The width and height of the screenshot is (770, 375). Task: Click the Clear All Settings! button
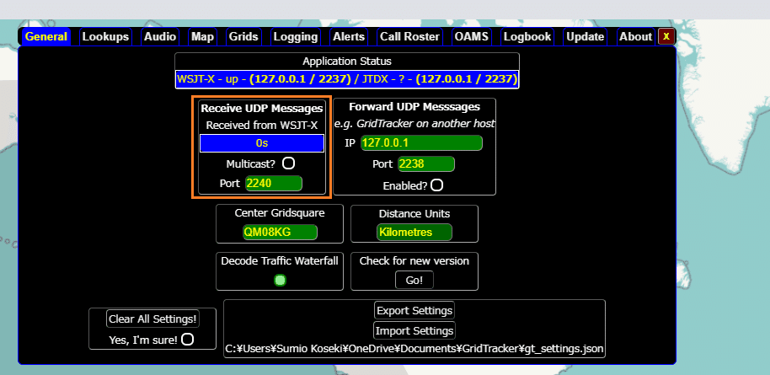152,319
